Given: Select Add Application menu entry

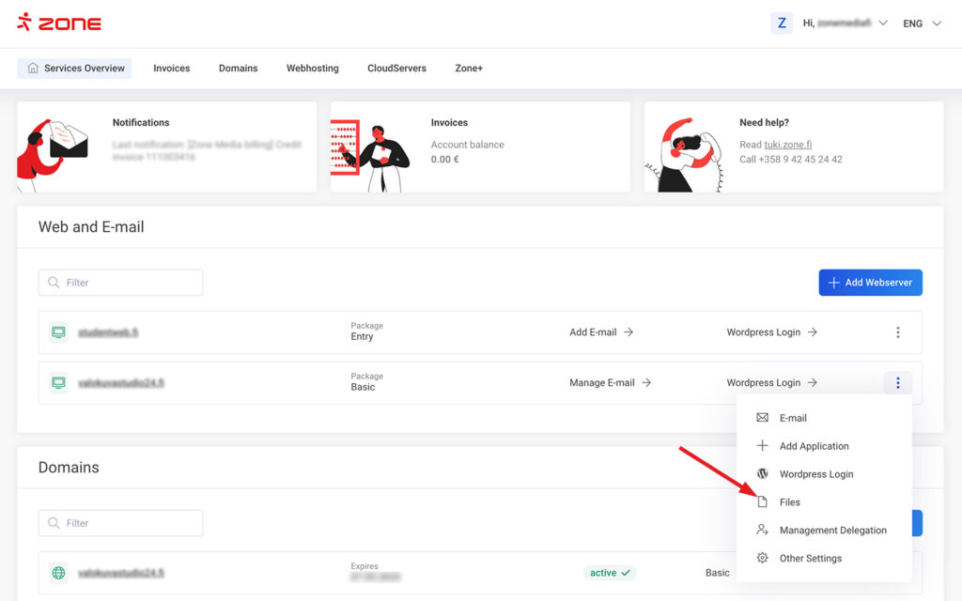Looking at the screenshot, I should 814,446.
